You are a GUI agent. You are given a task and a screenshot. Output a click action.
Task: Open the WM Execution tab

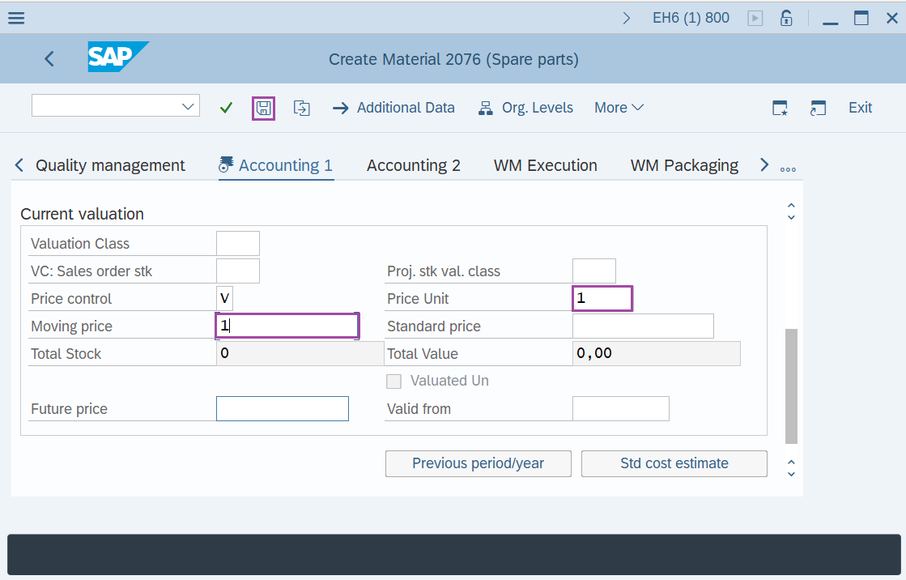point(545,165)
